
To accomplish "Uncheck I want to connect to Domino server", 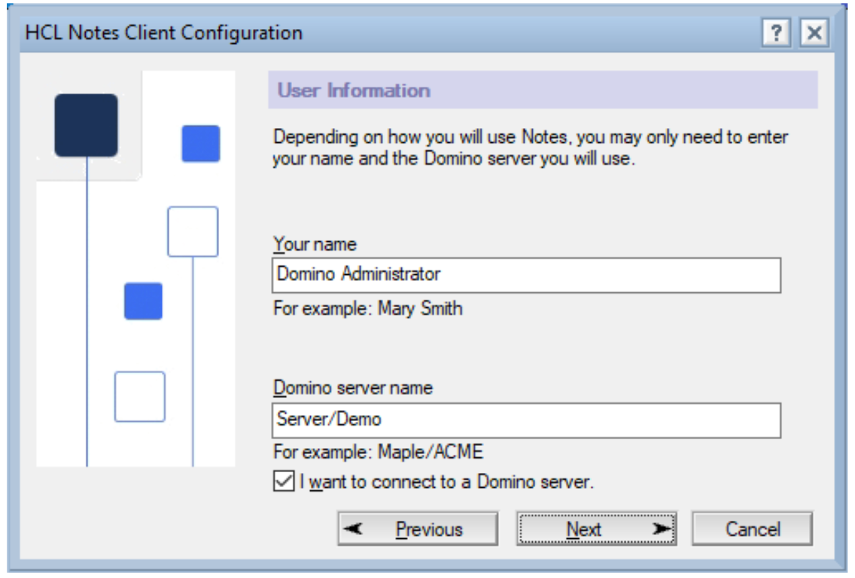I will coord(284,482).
